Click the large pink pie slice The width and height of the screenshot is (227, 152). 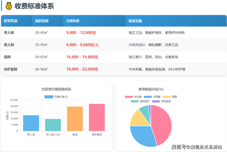163,123
